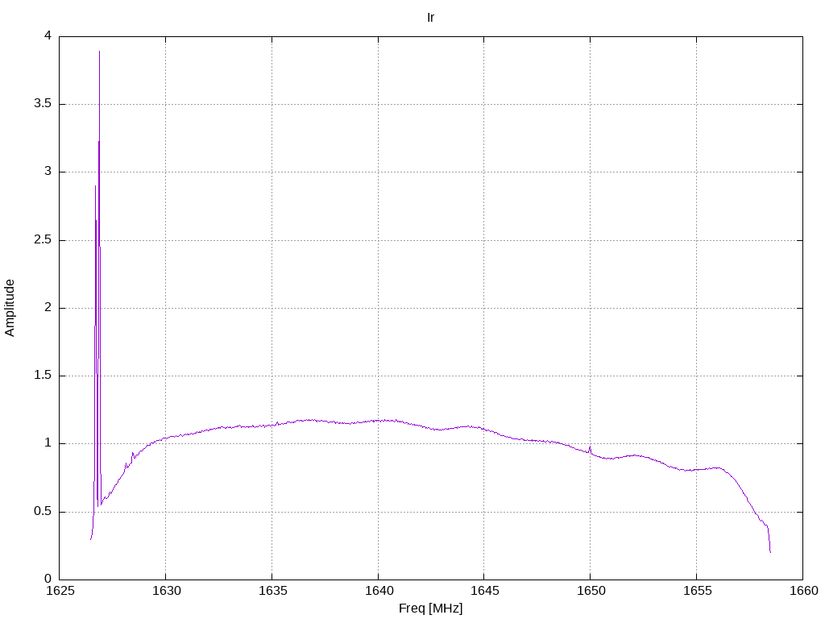The image size is (825, 619).
Task: Click the x-axis tick label 1645
Action: click(484, 591)
